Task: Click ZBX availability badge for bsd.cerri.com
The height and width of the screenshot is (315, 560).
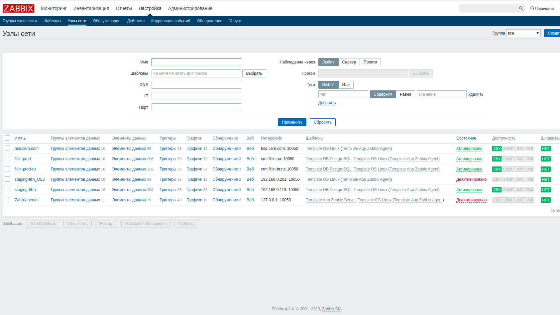Action: click(x=497, y=149)
